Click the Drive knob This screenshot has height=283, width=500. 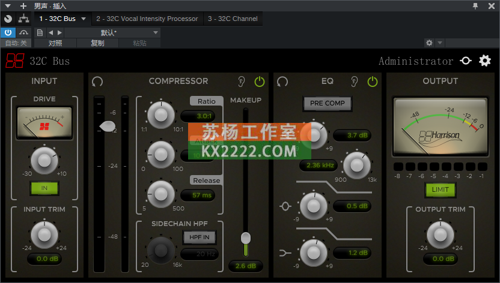(44, 161)
